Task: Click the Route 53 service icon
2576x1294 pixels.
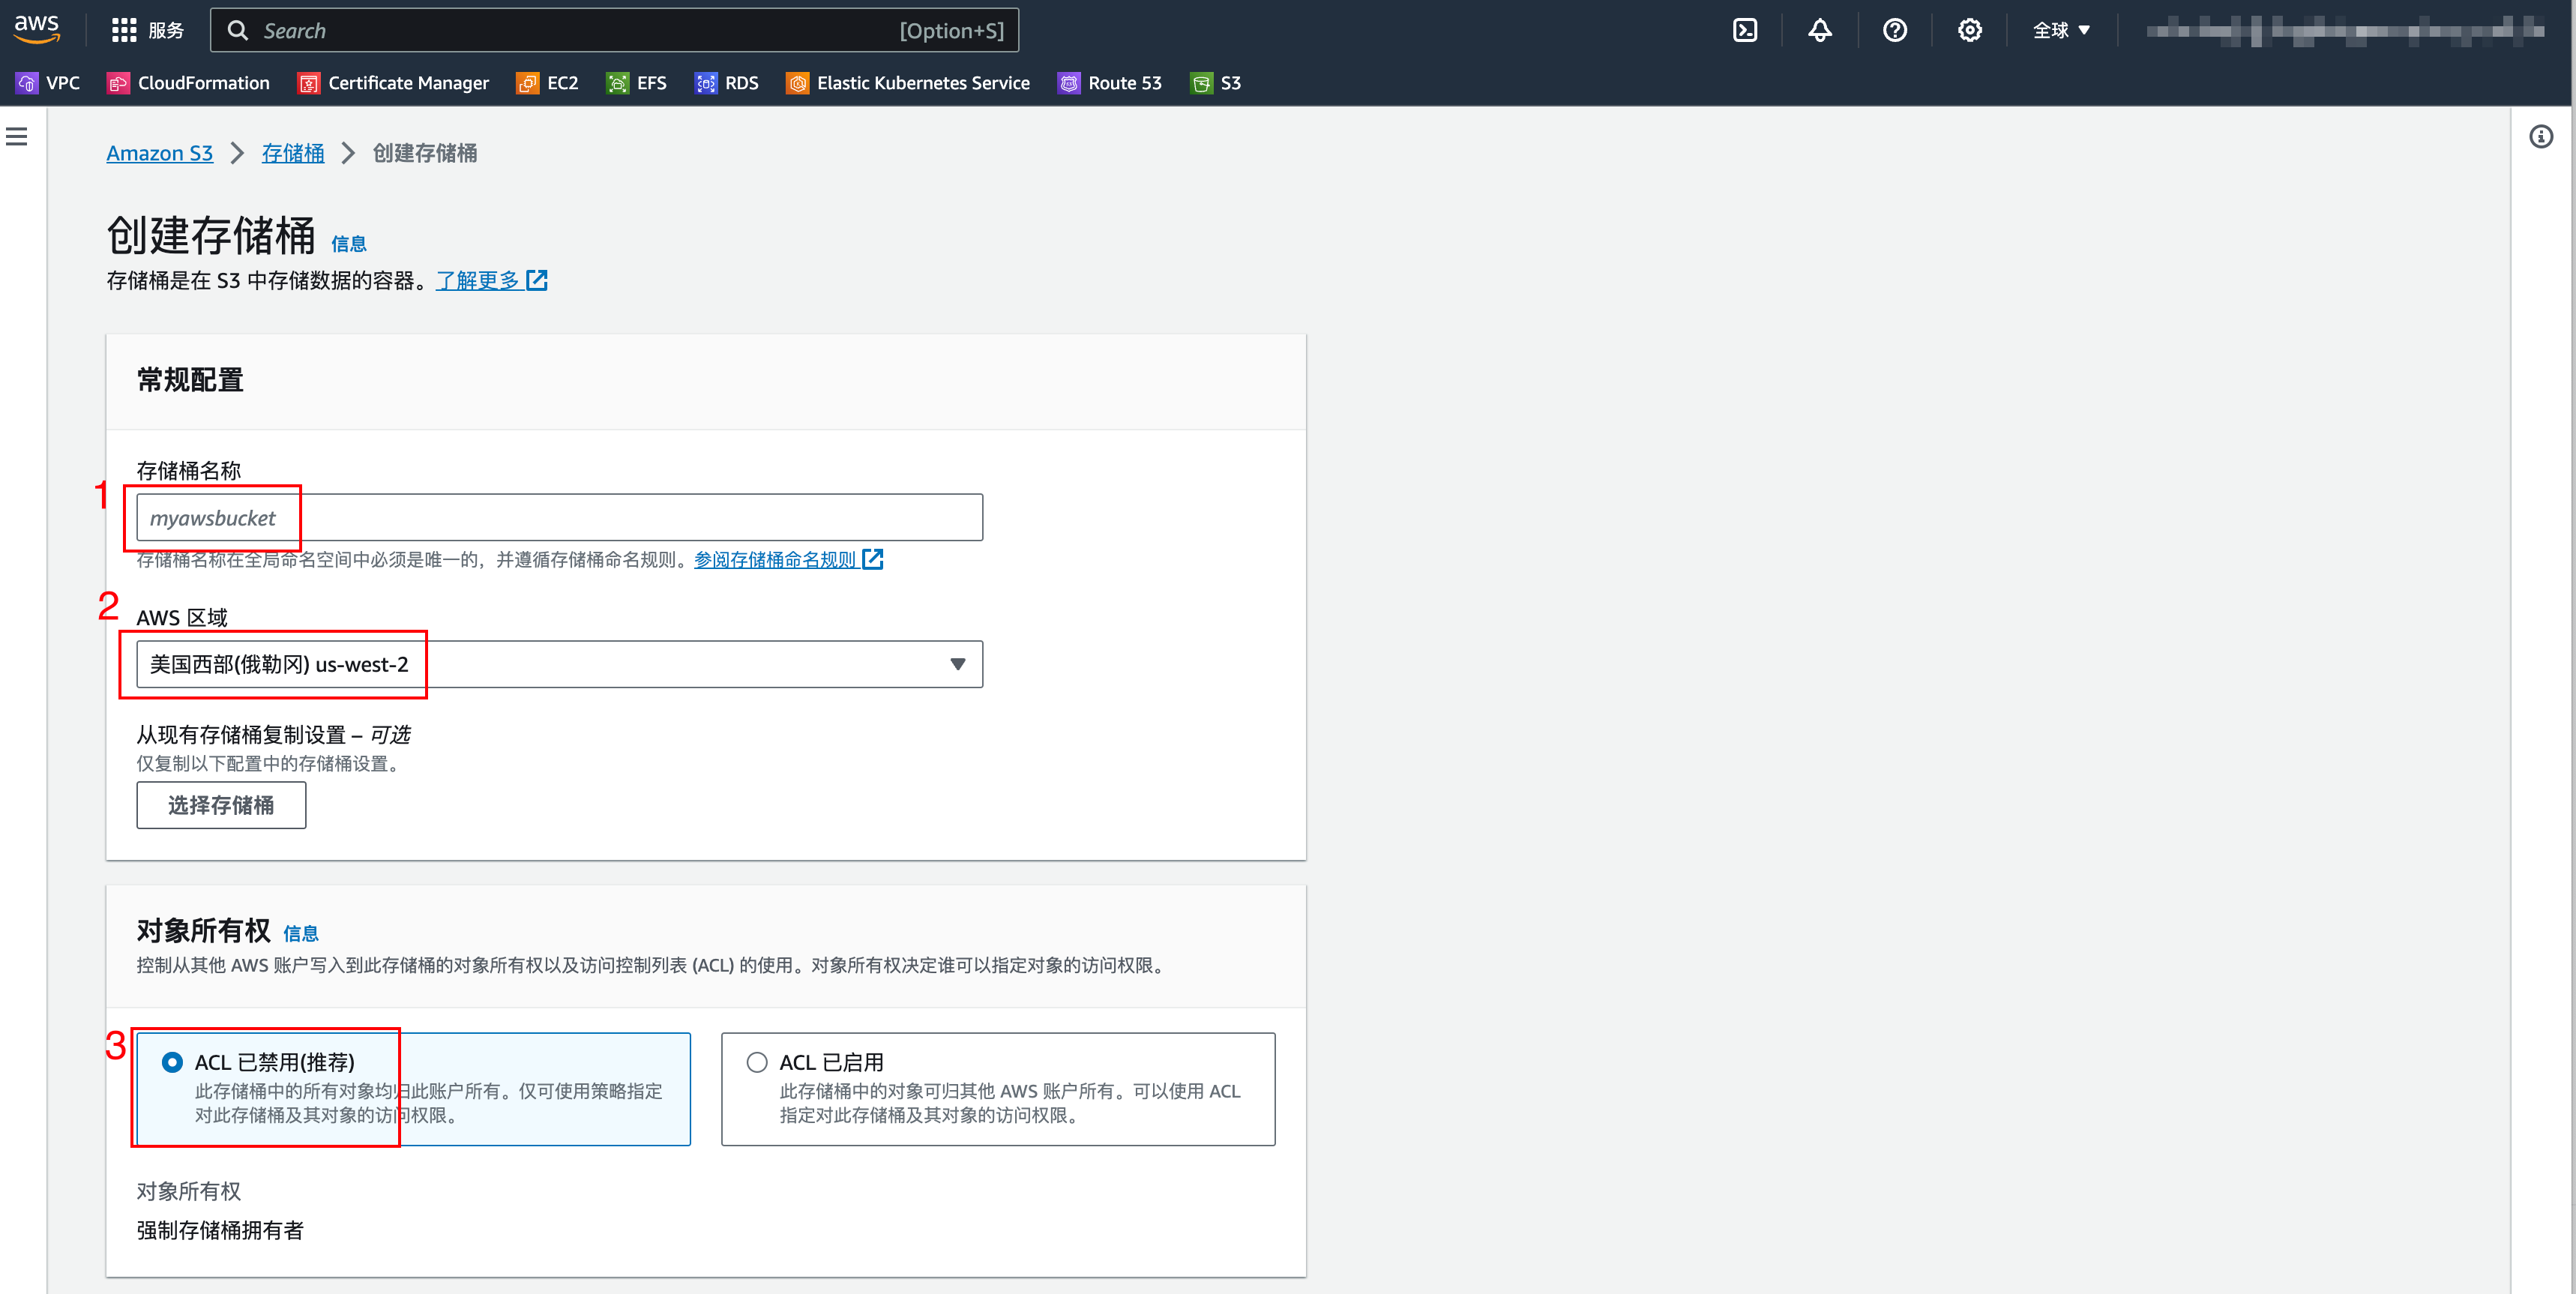Action: tap(1069, 83)
